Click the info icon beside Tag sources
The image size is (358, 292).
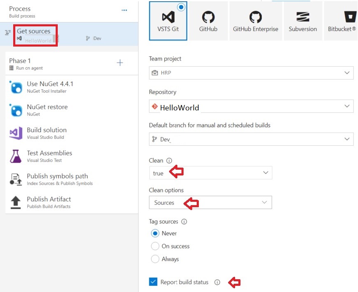click(184, 222)
